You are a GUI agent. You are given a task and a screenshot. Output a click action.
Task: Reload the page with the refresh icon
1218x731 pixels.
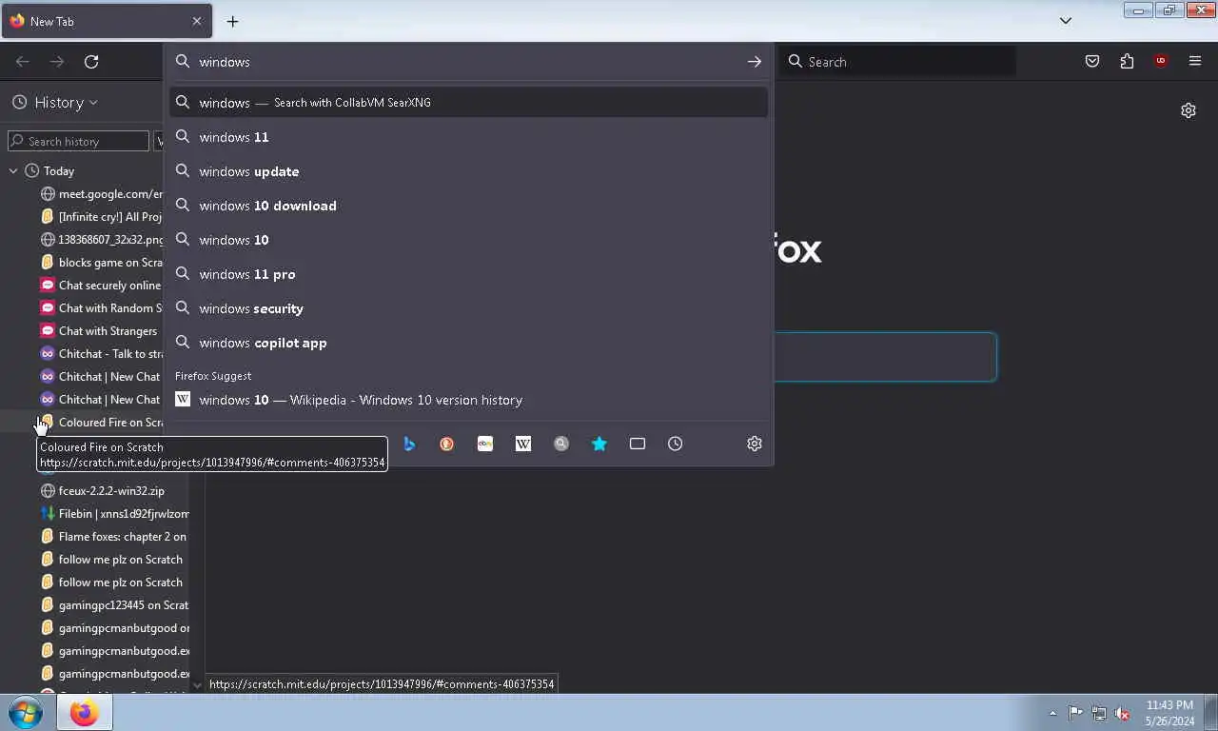(91, 62)
